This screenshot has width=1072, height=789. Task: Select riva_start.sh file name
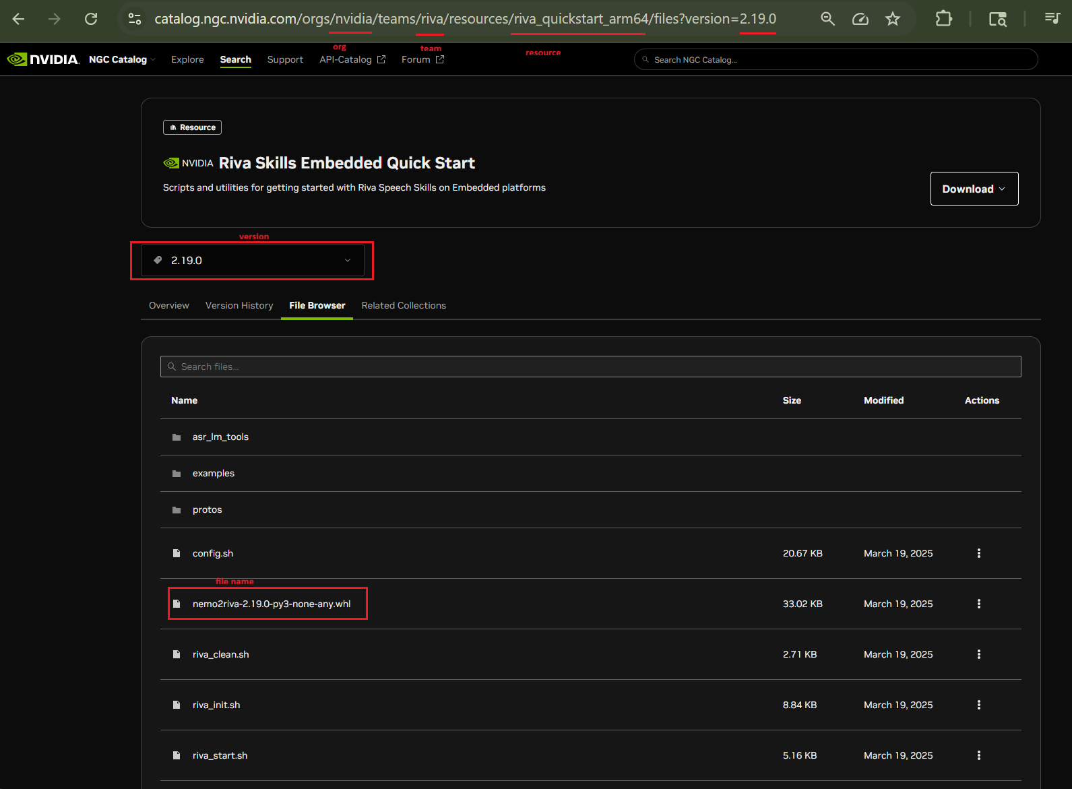click(220, 755)
